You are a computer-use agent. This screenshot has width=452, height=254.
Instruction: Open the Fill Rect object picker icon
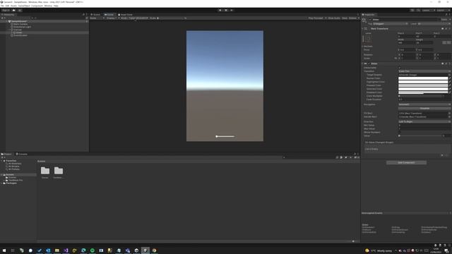click(x=449, y=113)
